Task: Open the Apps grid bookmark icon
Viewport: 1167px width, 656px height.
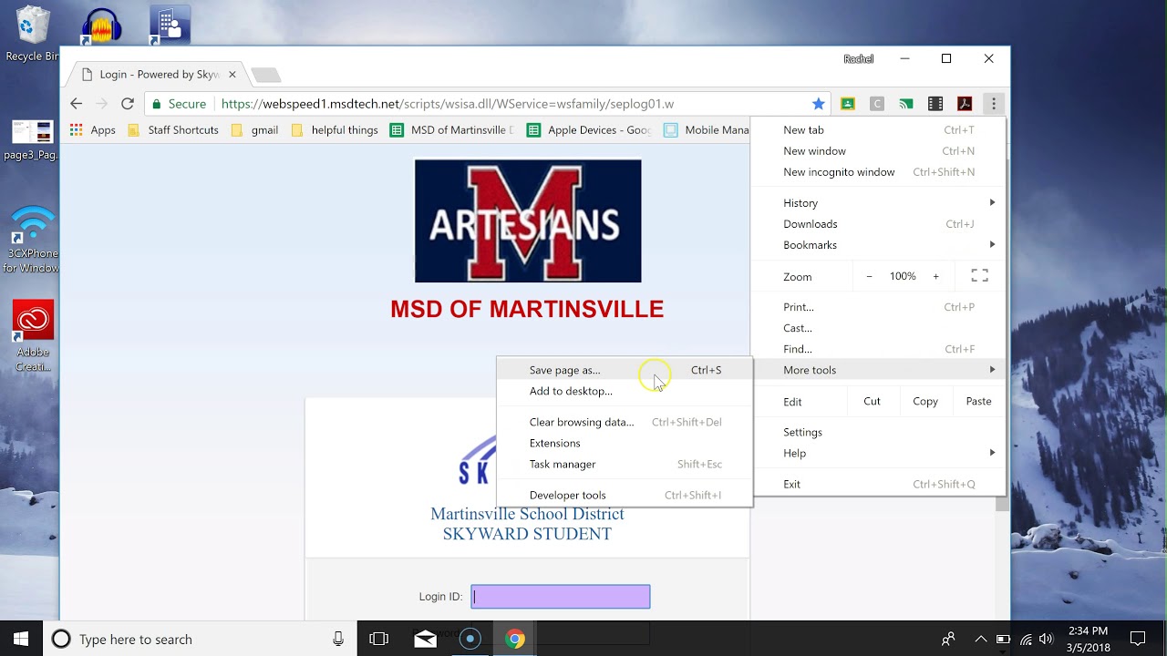Action: 77,130
